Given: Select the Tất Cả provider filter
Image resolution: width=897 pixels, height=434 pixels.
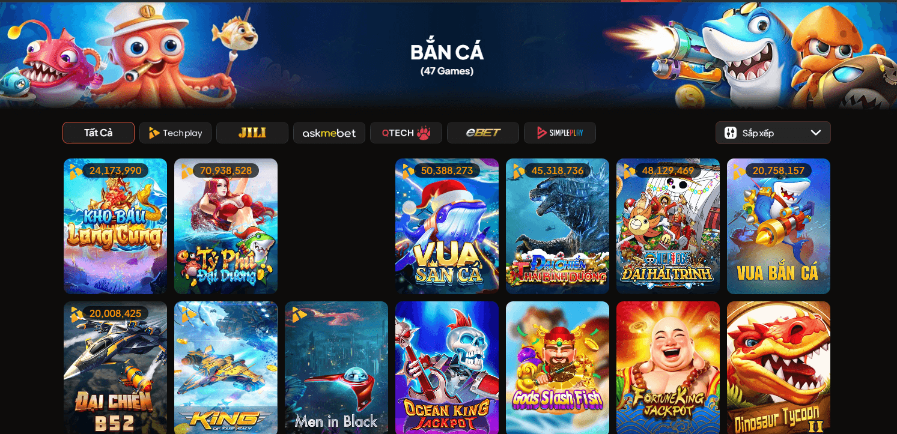Looking at the screenshot, I should point(99,133).
